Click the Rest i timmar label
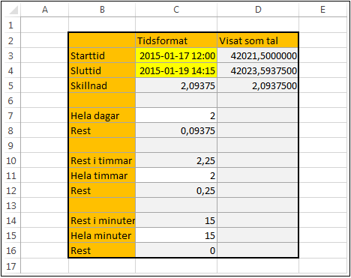Image resolution: width=351 pixels, height=278 pixels. point(102,160)
